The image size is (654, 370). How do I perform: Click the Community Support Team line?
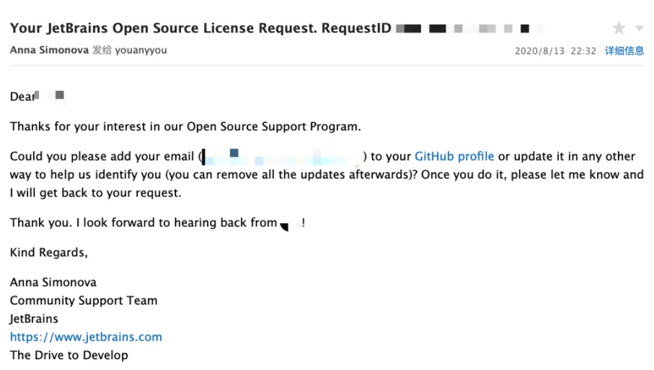84,300
